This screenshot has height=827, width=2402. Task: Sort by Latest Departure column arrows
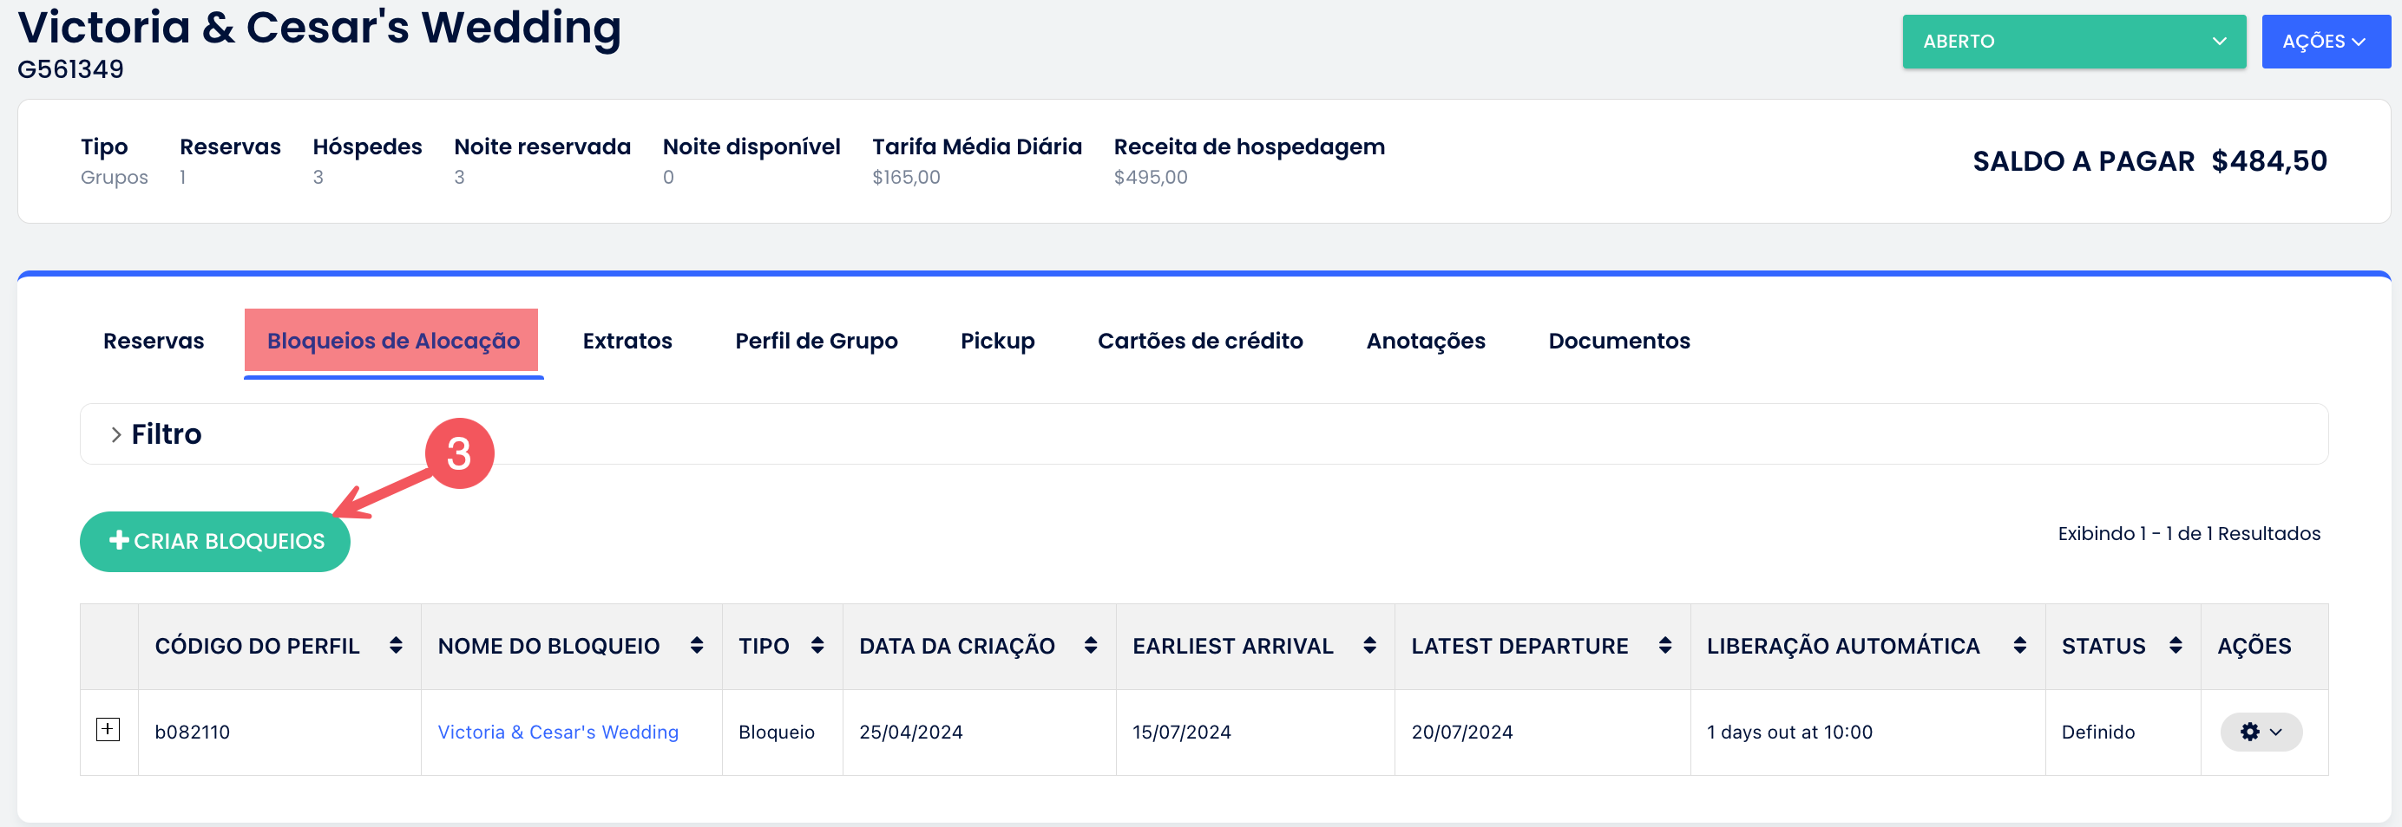coord(1665,646)
